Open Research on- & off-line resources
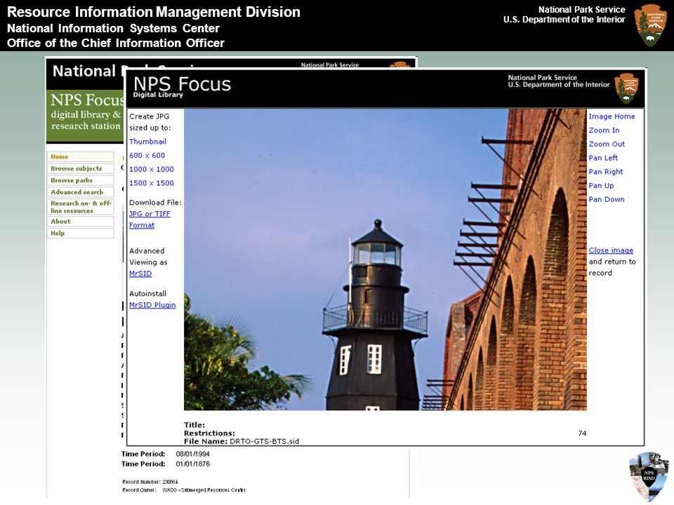The width and height of the screenshot is (674, 505). 80,206
